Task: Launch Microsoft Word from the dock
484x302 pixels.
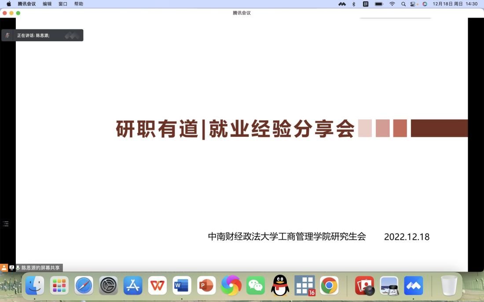Action: 182,286
